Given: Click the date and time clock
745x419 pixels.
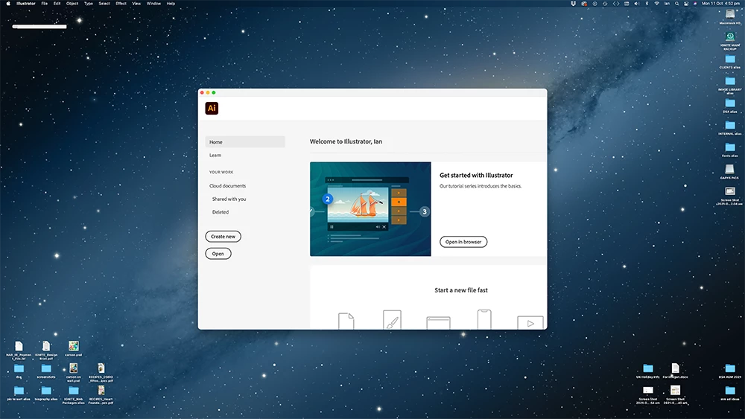Looking at the screenshot, I should pos(720,3).
